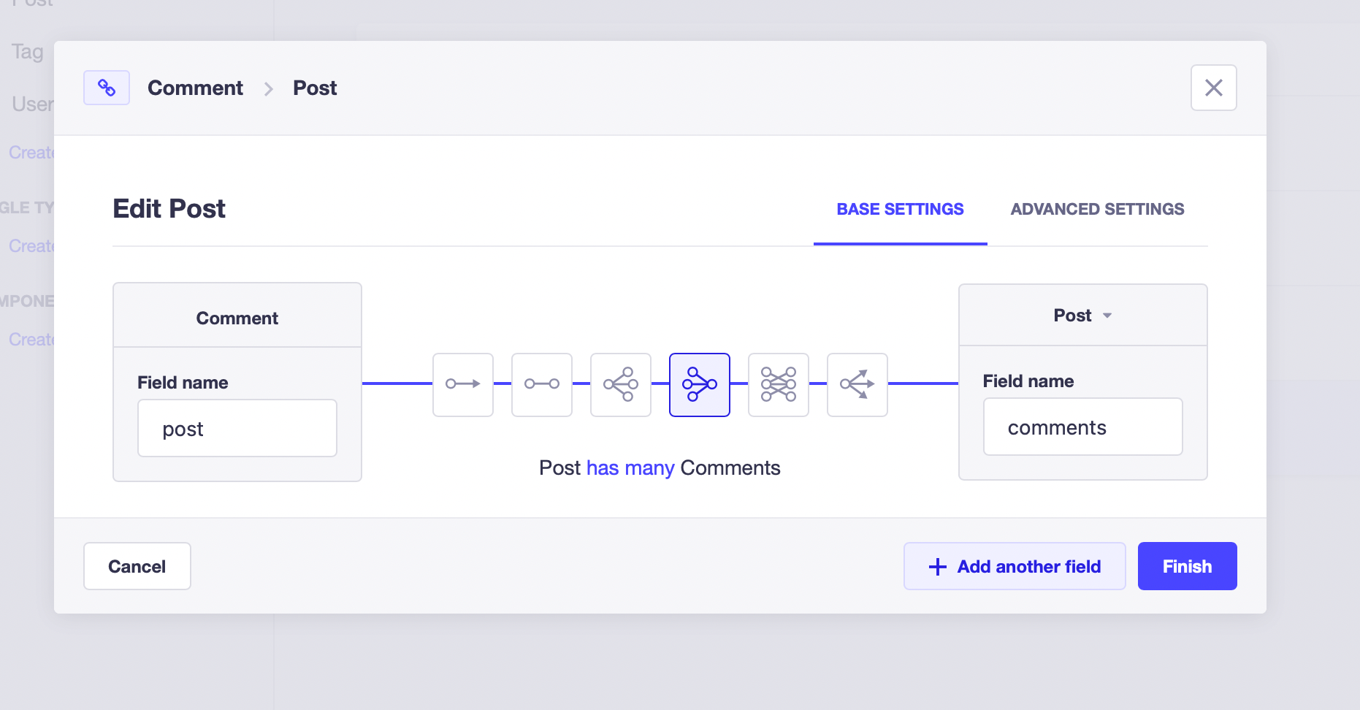Cancel the relation editing
This screenshot has height=710, width=1360.
pyautogui.click(x=137, y=566)
